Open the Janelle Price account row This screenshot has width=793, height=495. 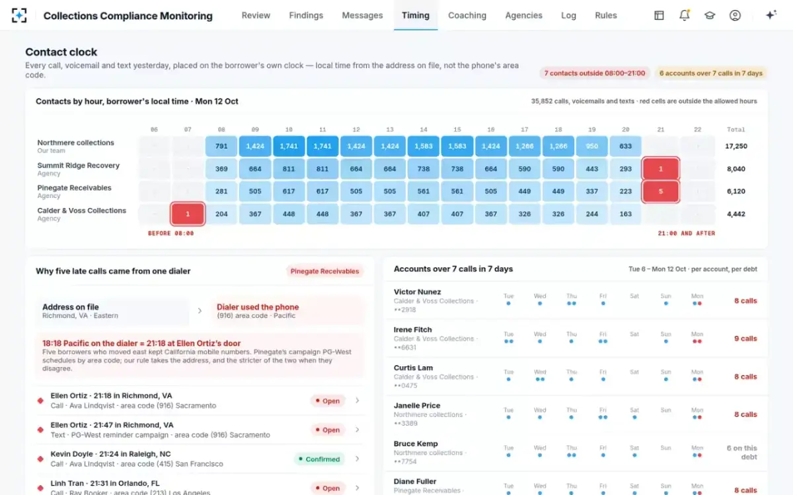point(576,414)
